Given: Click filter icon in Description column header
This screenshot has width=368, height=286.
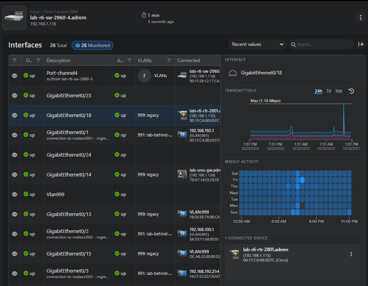Looking at the screenshot, I should [x=38, y=61].
